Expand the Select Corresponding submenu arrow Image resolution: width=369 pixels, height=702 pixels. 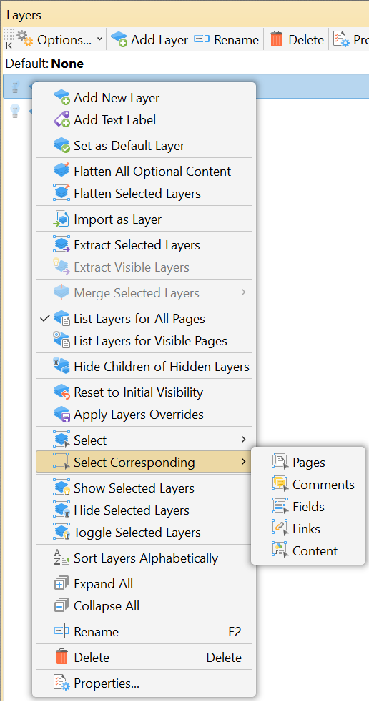click(244, 462)
